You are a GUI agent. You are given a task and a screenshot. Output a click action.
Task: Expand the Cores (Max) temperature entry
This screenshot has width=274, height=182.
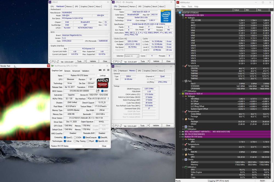(186, 114)
